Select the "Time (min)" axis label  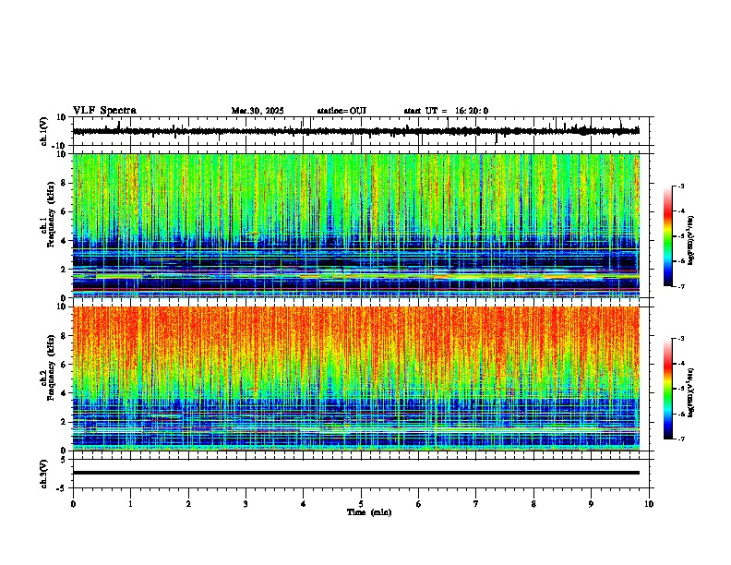click(369, 512)
